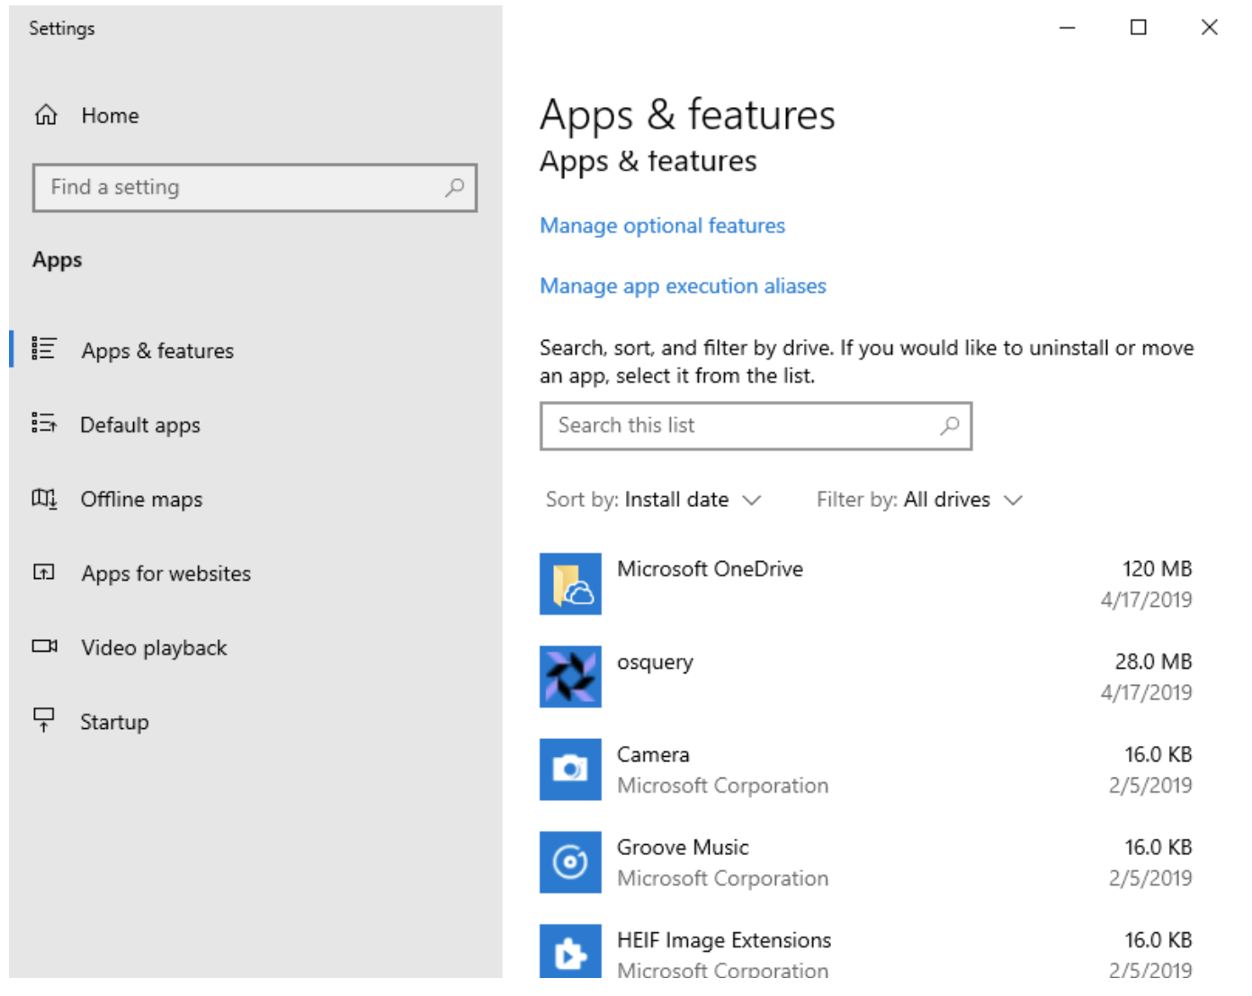Select Camera app name in list
Screen dimensions: 1252x996
click(x=653, y=755)
